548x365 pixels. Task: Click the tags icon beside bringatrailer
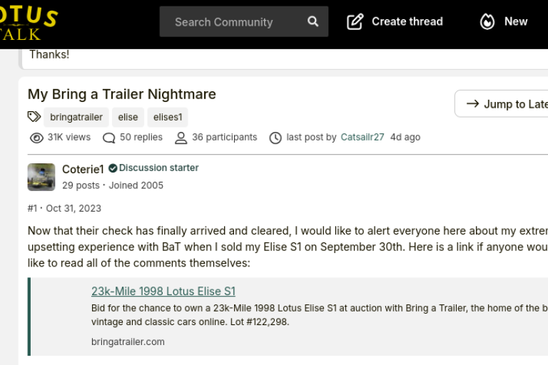34,117
